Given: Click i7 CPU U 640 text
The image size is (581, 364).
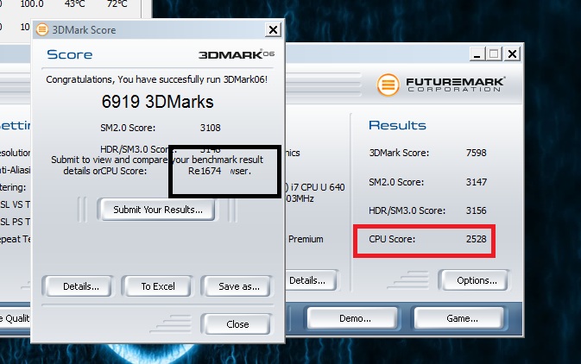Looking at the screenshot, I should tap(318, 187).
